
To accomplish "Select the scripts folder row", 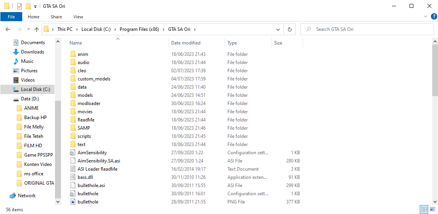I will coord(186,136).
